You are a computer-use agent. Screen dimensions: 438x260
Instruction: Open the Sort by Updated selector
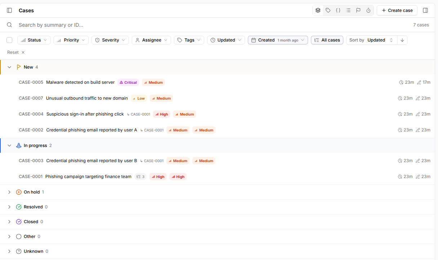tap(372, 40)
